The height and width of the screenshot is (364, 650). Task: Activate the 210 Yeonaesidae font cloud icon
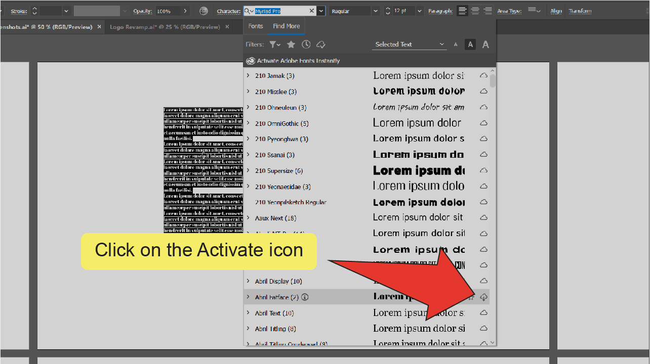click(x=483, y=186)
